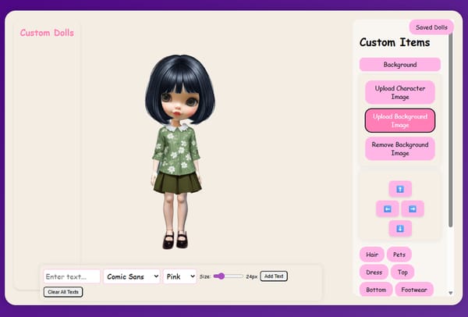Adjust the text Size slider
Viewport: 468px width, 317px height.
coord(229,276)
